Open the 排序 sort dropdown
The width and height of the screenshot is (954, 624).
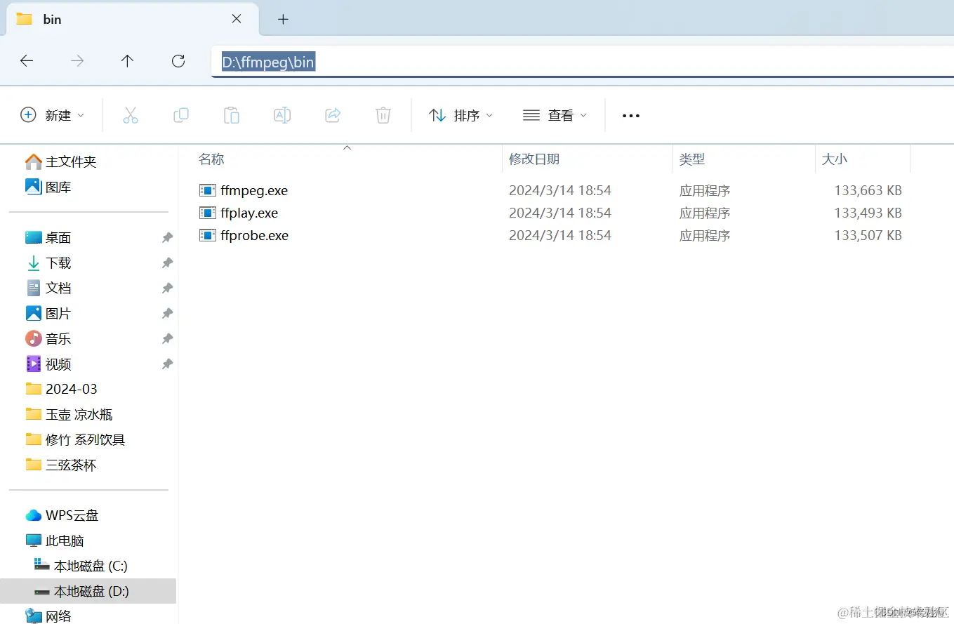(461, 115)
